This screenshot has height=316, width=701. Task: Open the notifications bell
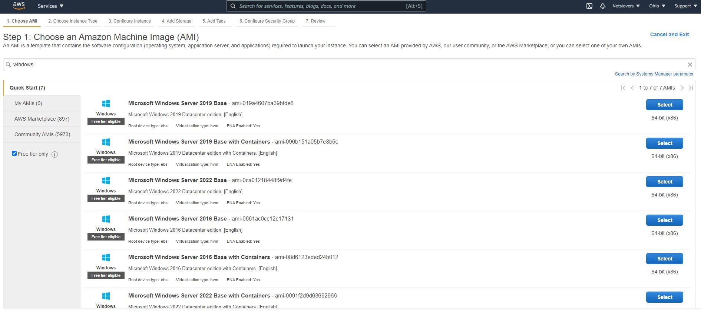[602, 6]
